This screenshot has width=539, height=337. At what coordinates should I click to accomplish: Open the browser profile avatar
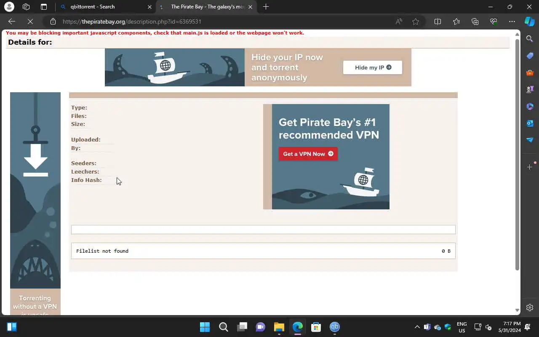[9, 7]
